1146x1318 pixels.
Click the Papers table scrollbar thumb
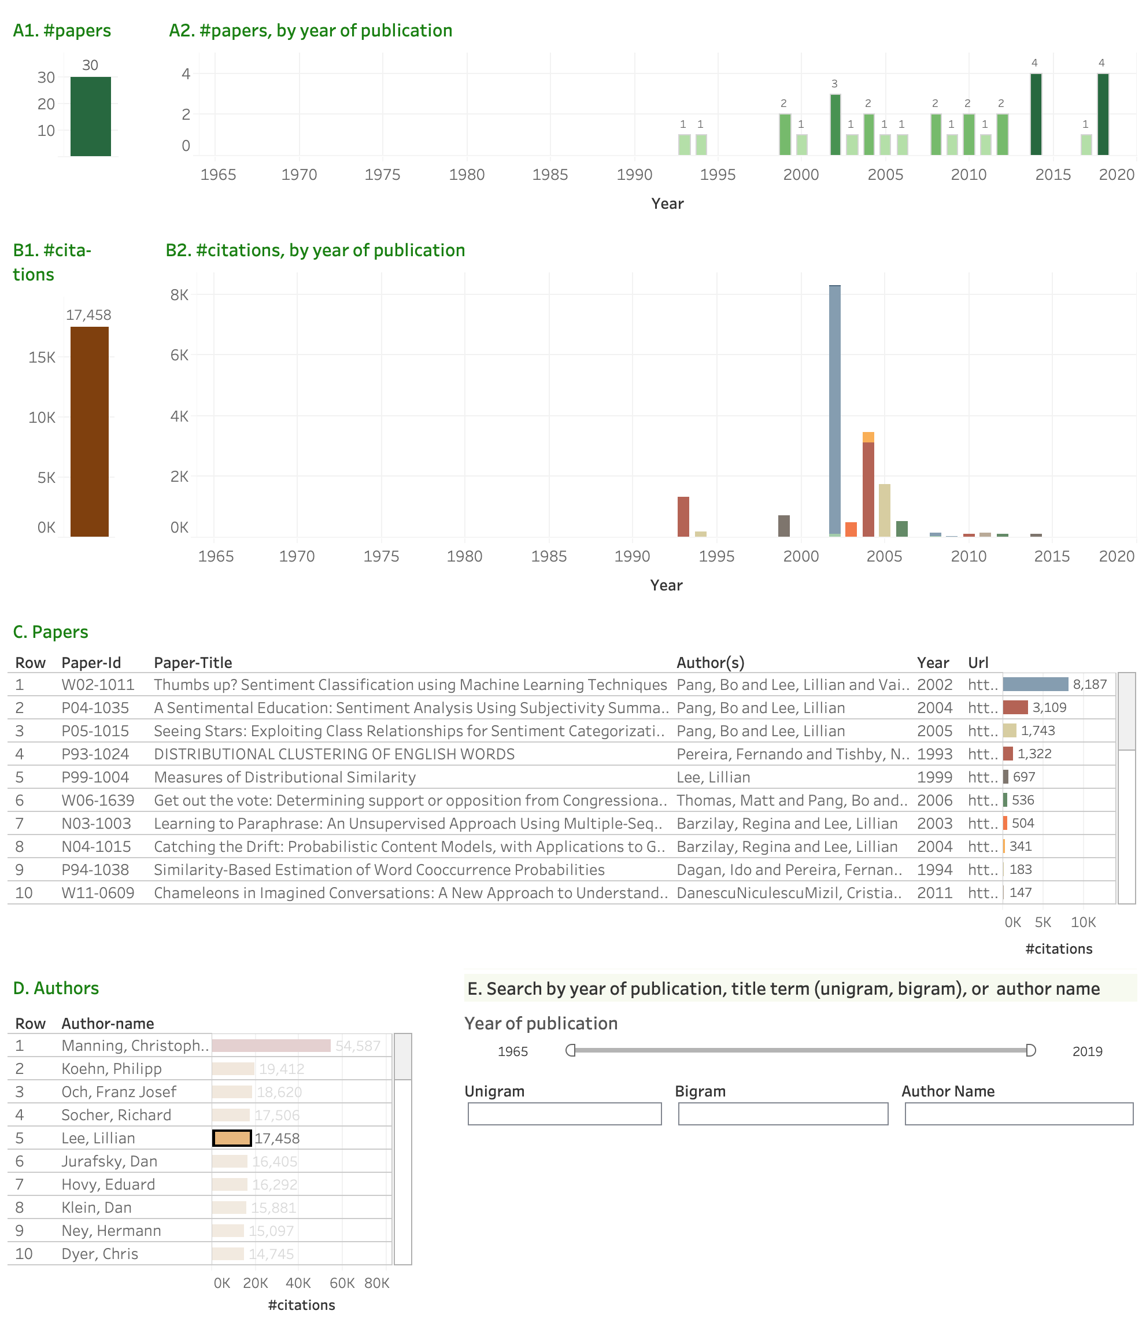click(1126, 711)
